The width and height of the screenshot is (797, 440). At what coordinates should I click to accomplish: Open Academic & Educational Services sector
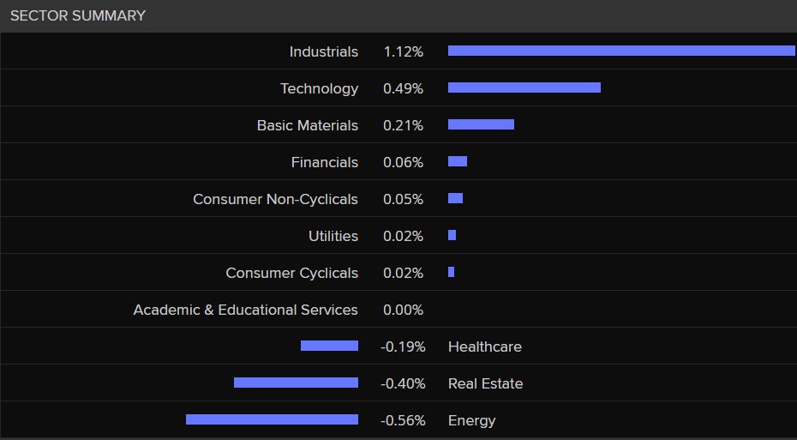tap(245, 310)
